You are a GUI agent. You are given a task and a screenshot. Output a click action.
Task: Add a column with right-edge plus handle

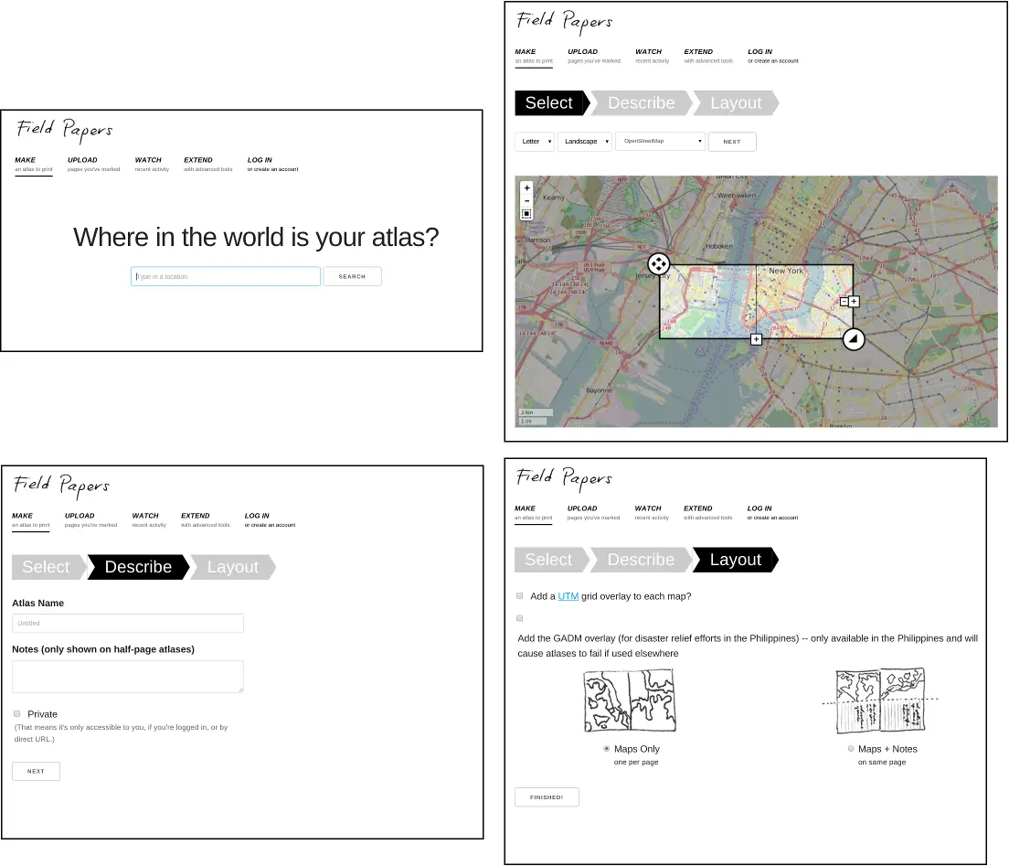[x=854, y=302]
